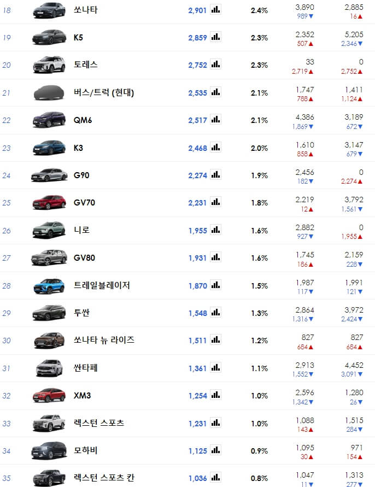375x487 pixels.
Task: Open the GV70 model link
Action: pyautogui.click(x=84, y=202)
